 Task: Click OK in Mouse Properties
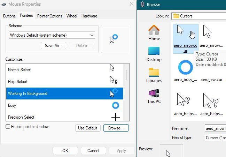click(65, 151)
